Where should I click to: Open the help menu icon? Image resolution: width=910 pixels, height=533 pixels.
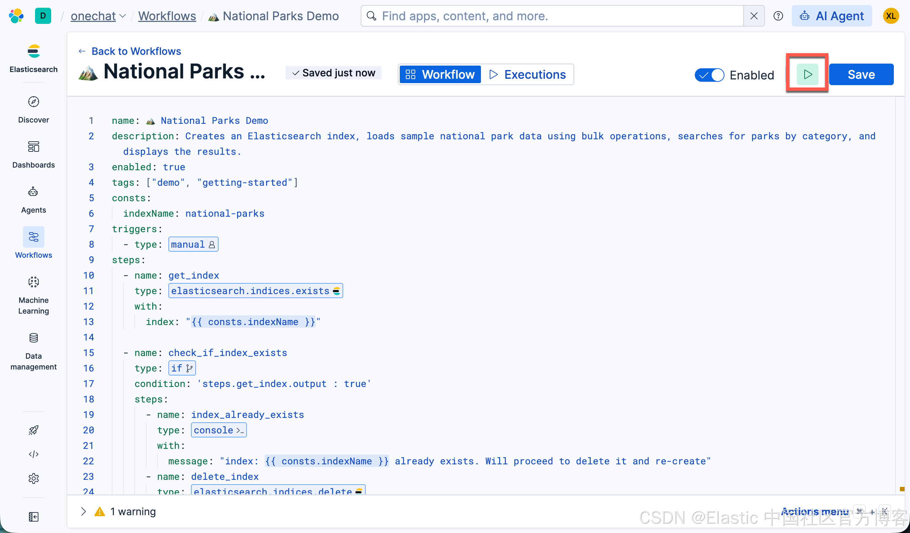778,16
